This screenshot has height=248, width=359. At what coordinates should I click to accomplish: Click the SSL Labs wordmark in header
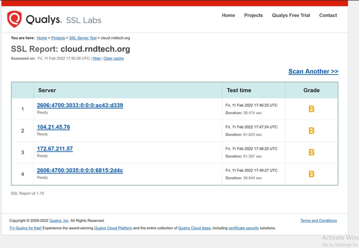pos(84,20)
